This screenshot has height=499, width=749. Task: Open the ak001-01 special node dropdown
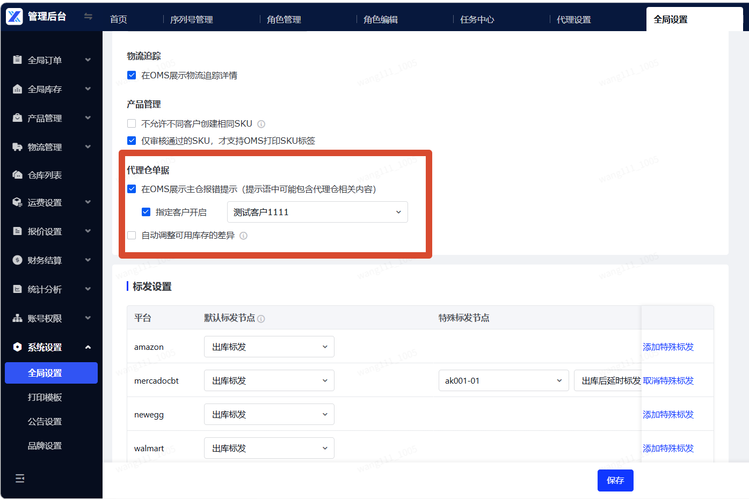pos(504,380)
